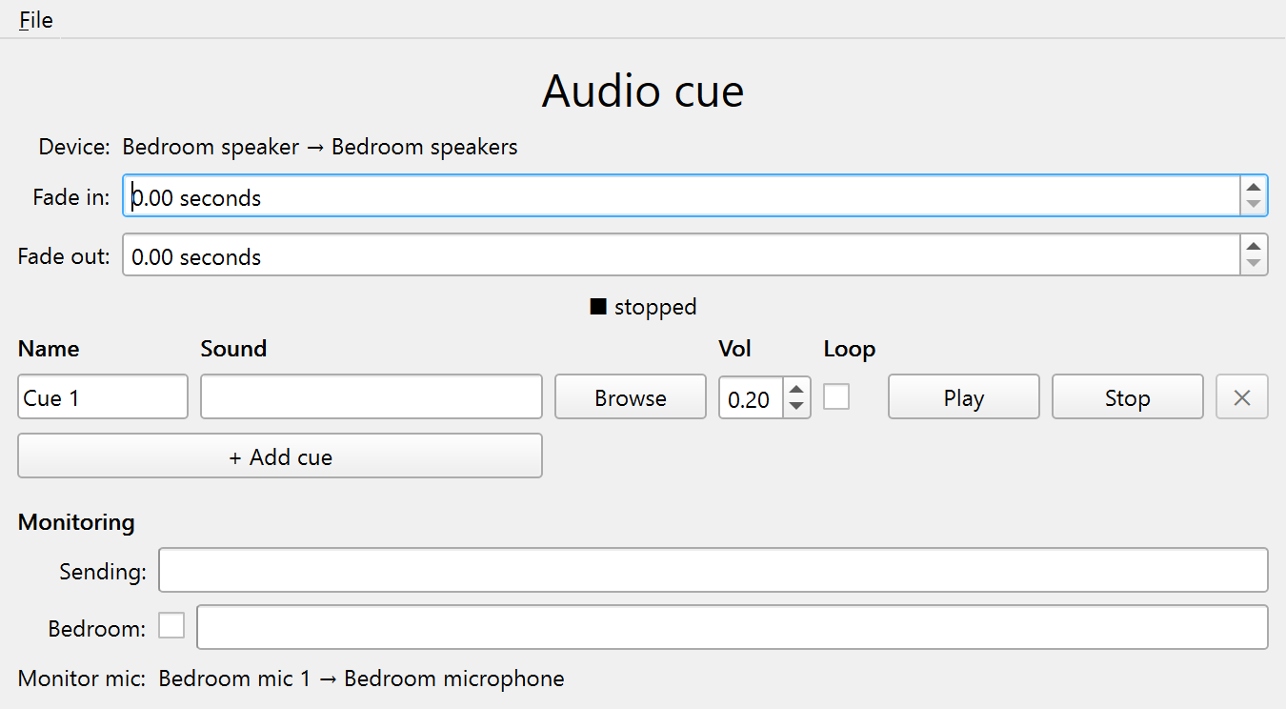
Task: Click the Sound column header
Action: (233, 349)
